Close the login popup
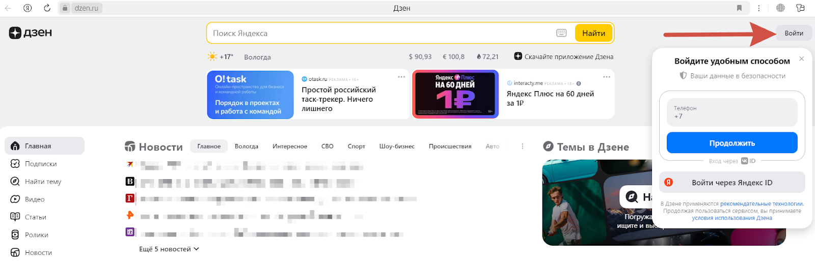Screen dimensions: 815x263 click(801, 59)
